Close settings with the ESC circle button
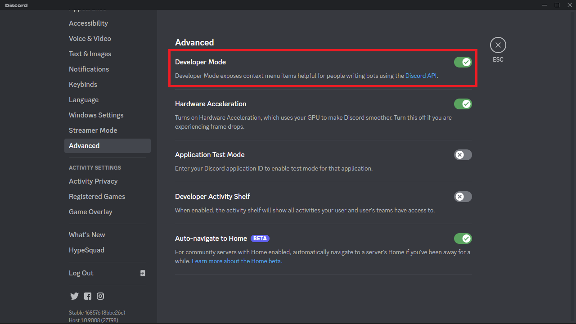The width and height of the screenshot is (576, 324). (498, 45)
